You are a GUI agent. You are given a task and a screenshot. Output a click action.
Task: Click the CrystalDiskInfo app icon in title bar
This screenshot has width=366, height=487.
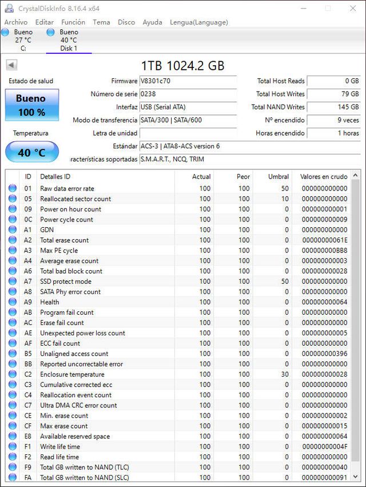(9, 9)
